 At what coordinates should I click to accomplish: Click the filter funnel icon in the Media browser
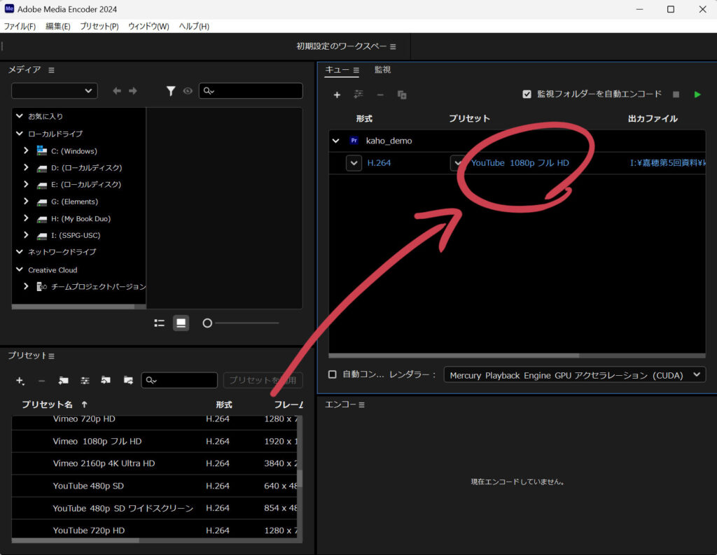(171, 91)
